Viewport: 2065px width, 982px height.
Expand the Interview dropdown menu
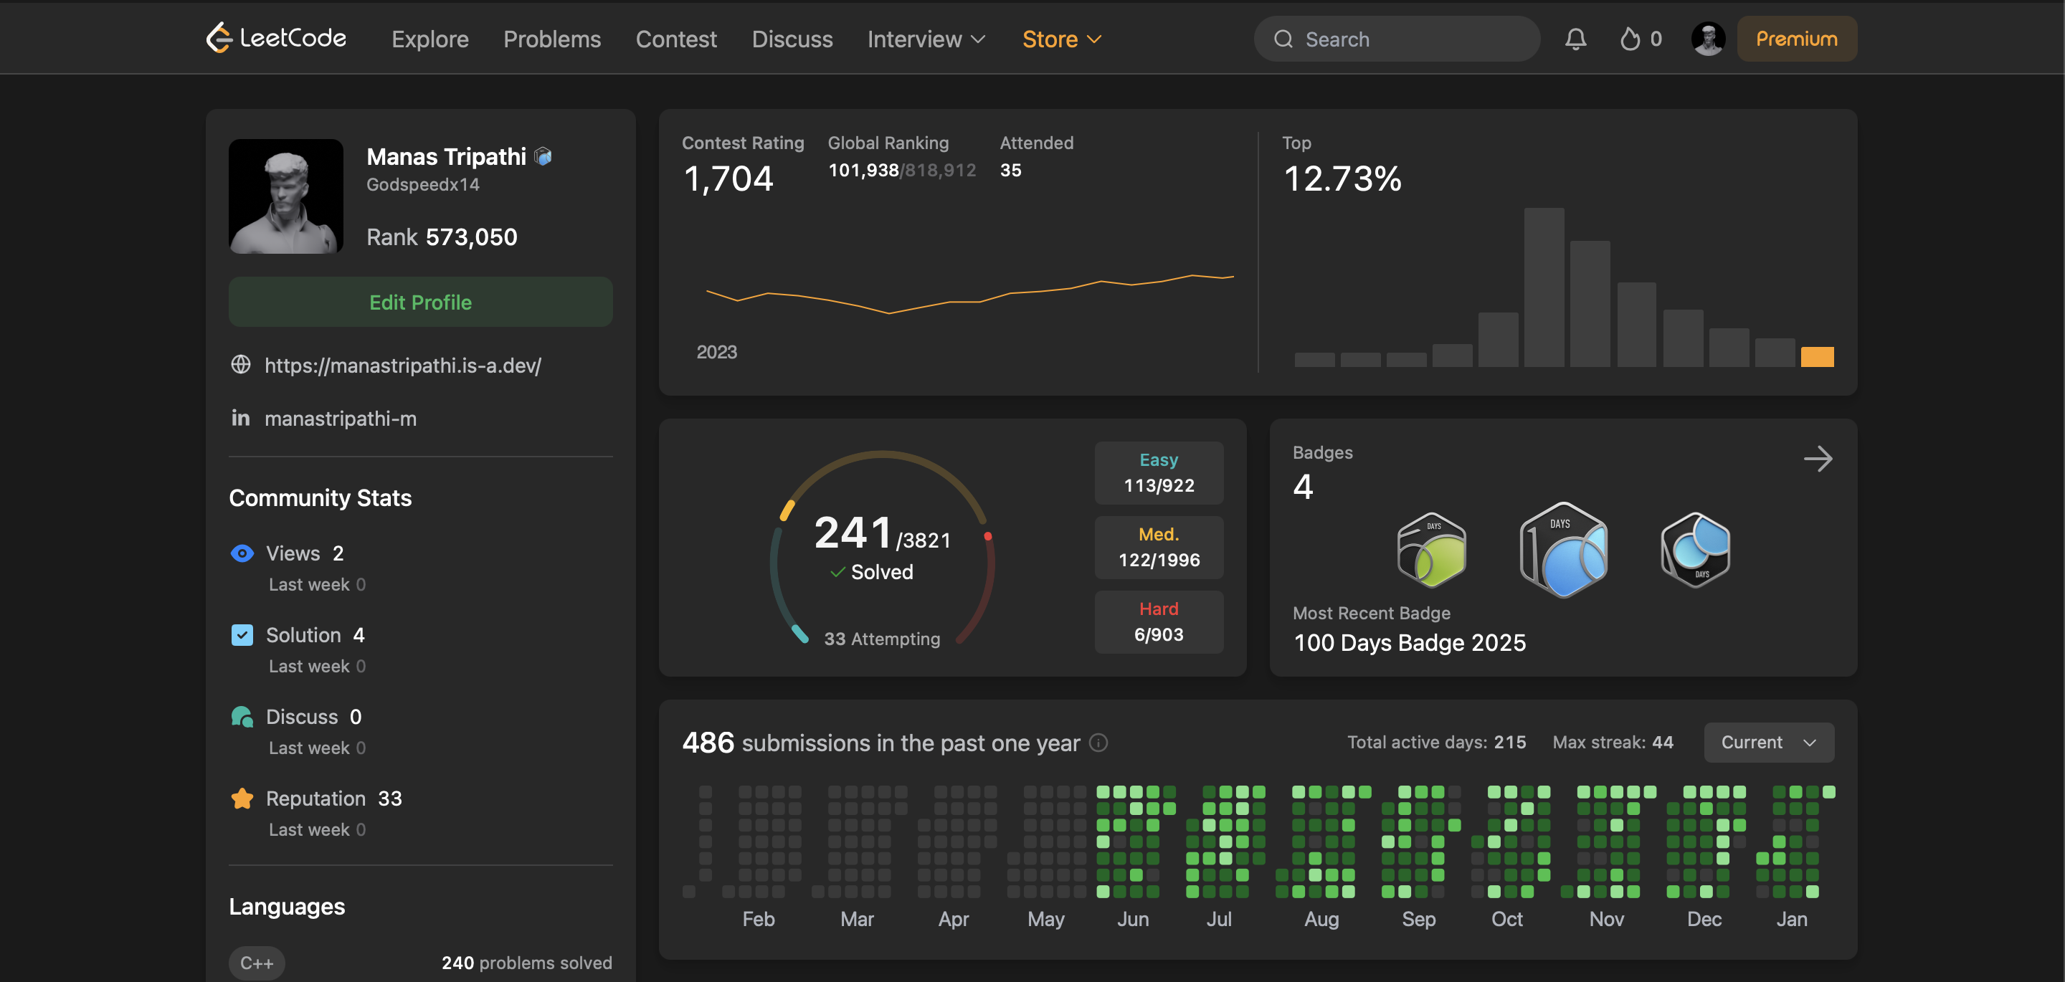926,39
